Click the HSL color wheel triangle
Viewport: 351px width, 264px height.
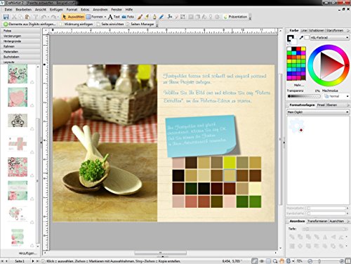[330, 65]
